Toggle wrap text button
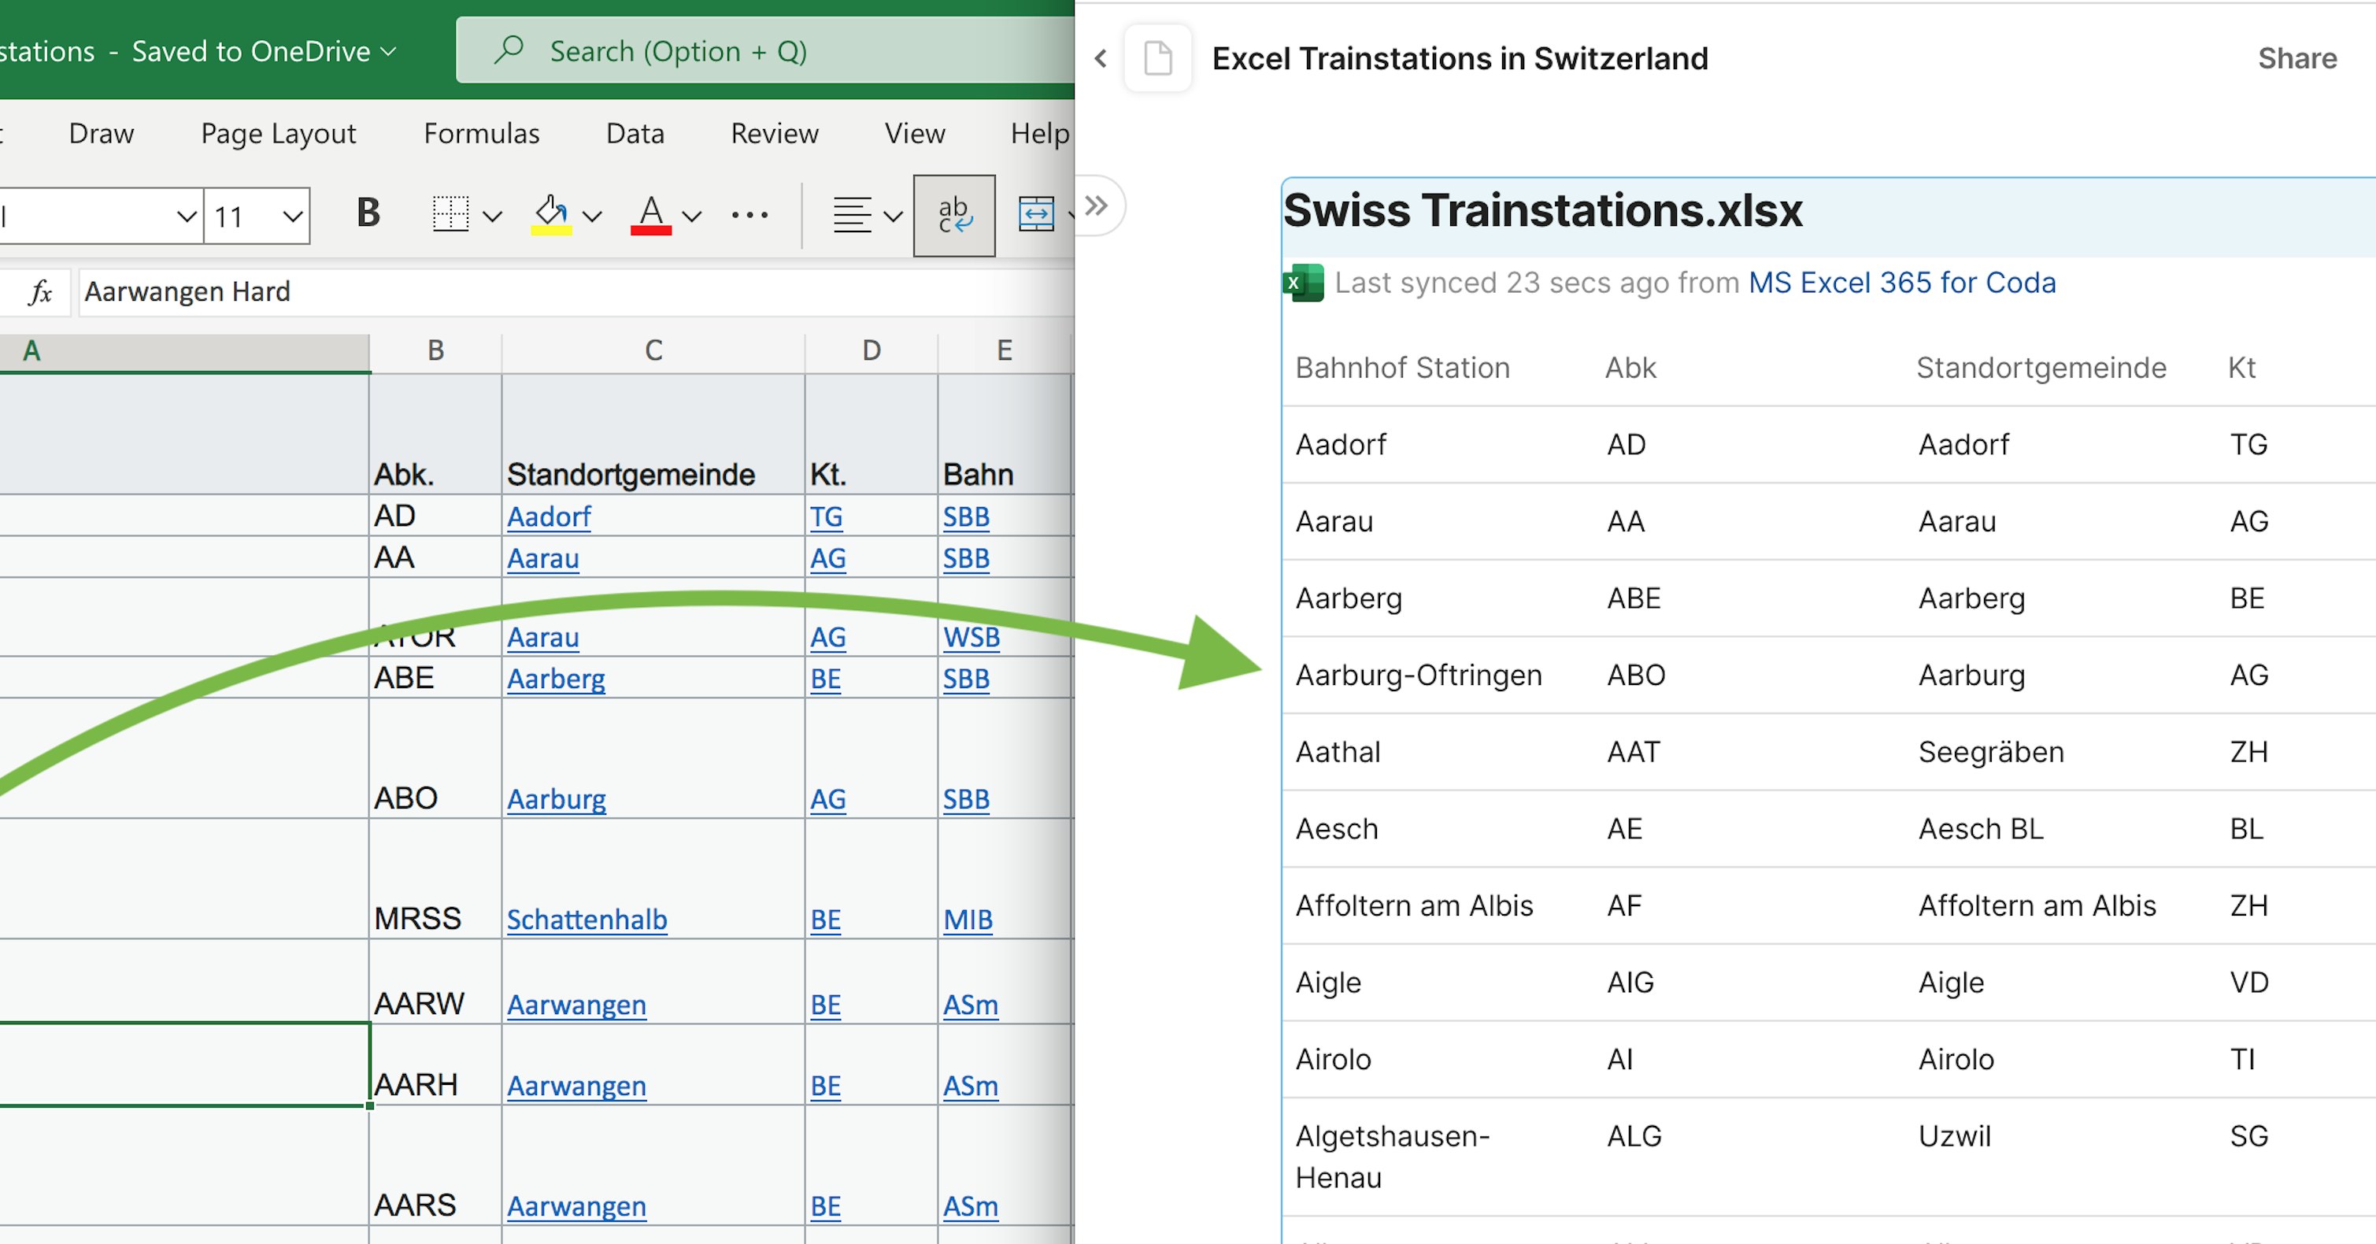The width and height of the screenshot is (2376, 1244). tap(953, 215)
